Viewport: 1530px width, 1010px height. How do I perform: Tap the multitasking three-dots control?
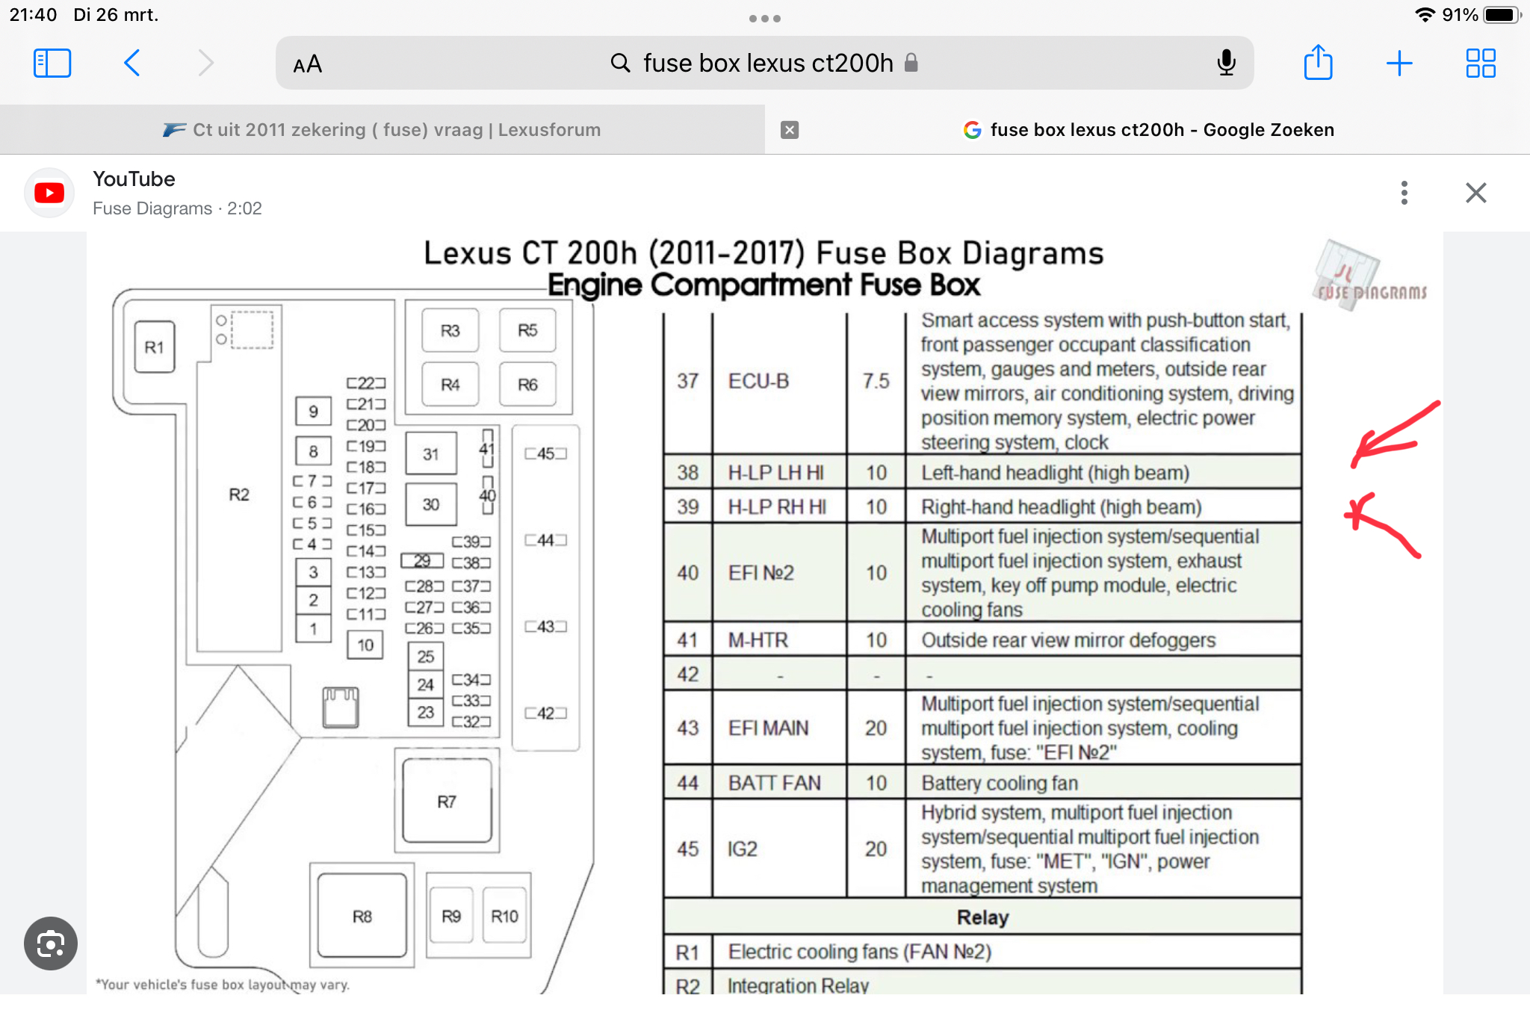tap(765, 19)
